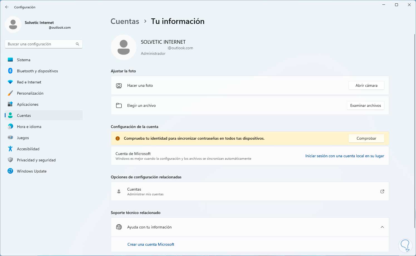
Task: Click the Configuración de la cuenta heading
Action: click(134, 127)
